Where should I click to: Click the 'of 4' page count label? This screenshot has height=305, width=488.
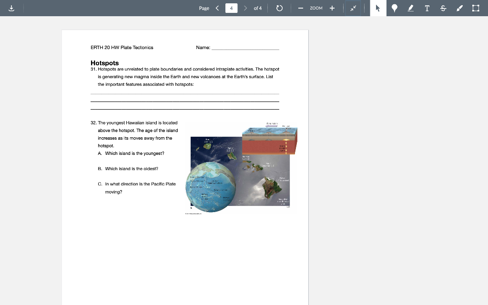(x=258, y=8)
